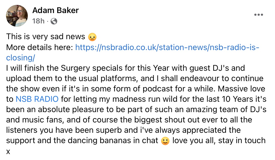Open the nsbradio.co.uk station-news link
The image size is (275, 160).
click(x=167, y=48)
